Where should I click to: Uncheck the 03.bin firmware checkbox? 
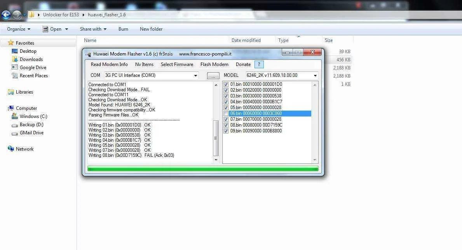[x=226, y=96]
